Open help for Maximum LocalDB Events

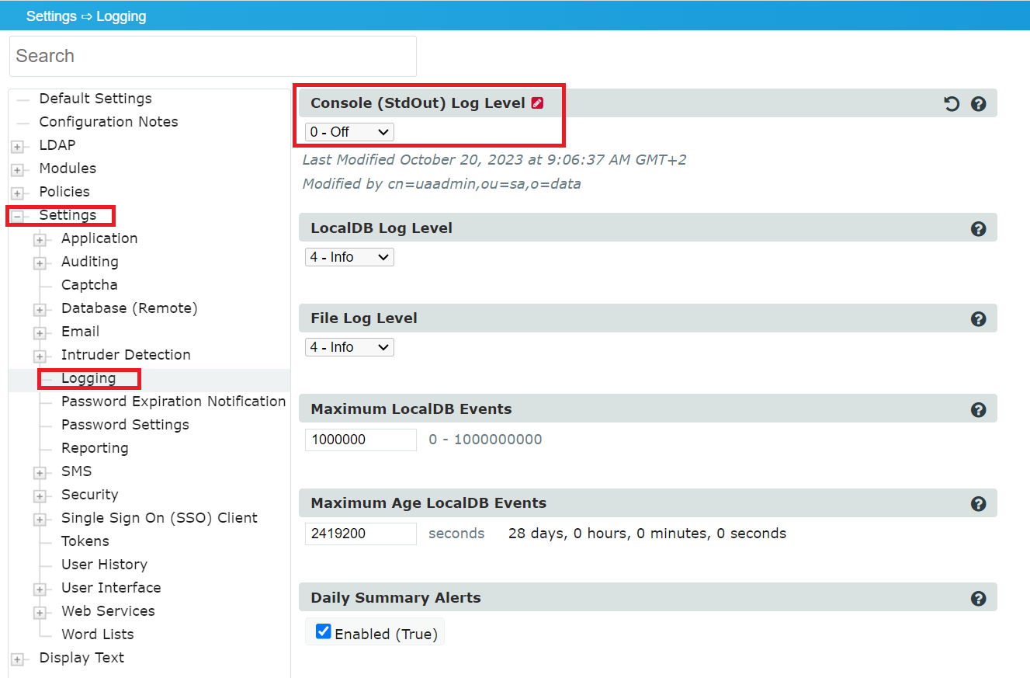(979, 410)
